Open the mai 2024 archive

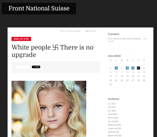click(112, 107)
